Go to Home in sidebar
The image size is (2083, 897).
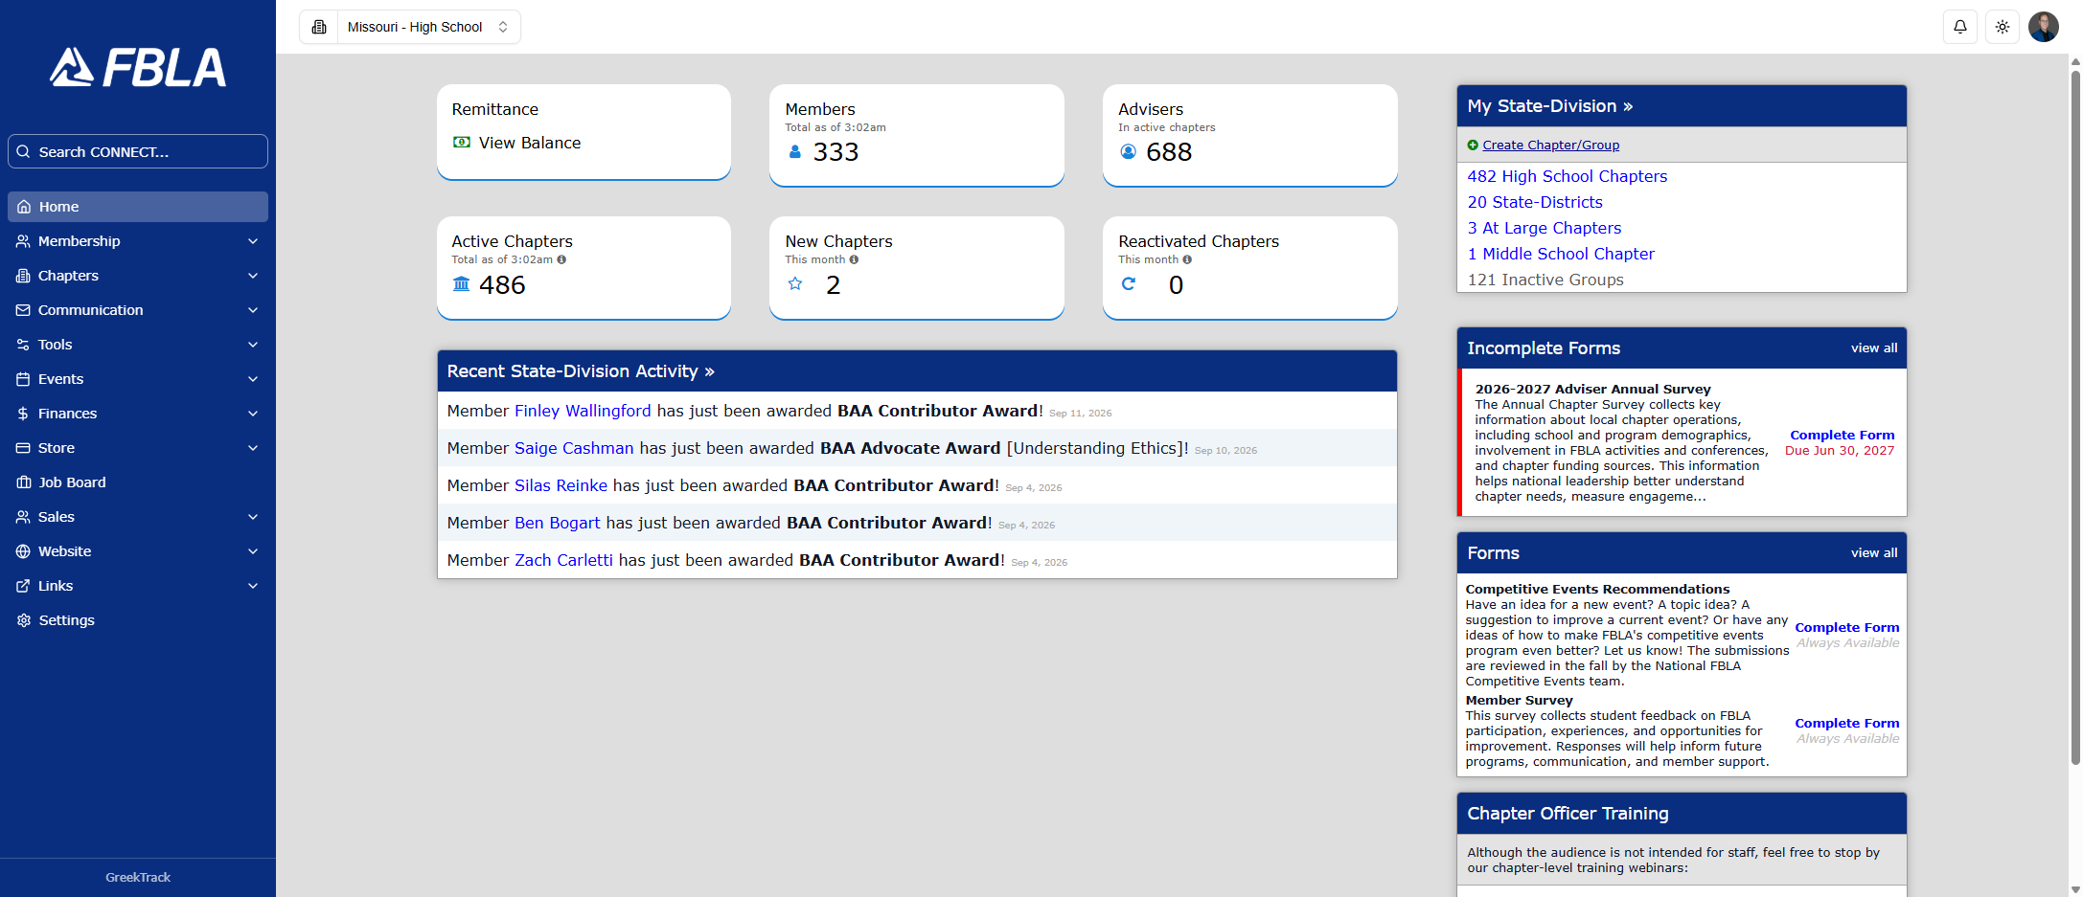[138, 207]
